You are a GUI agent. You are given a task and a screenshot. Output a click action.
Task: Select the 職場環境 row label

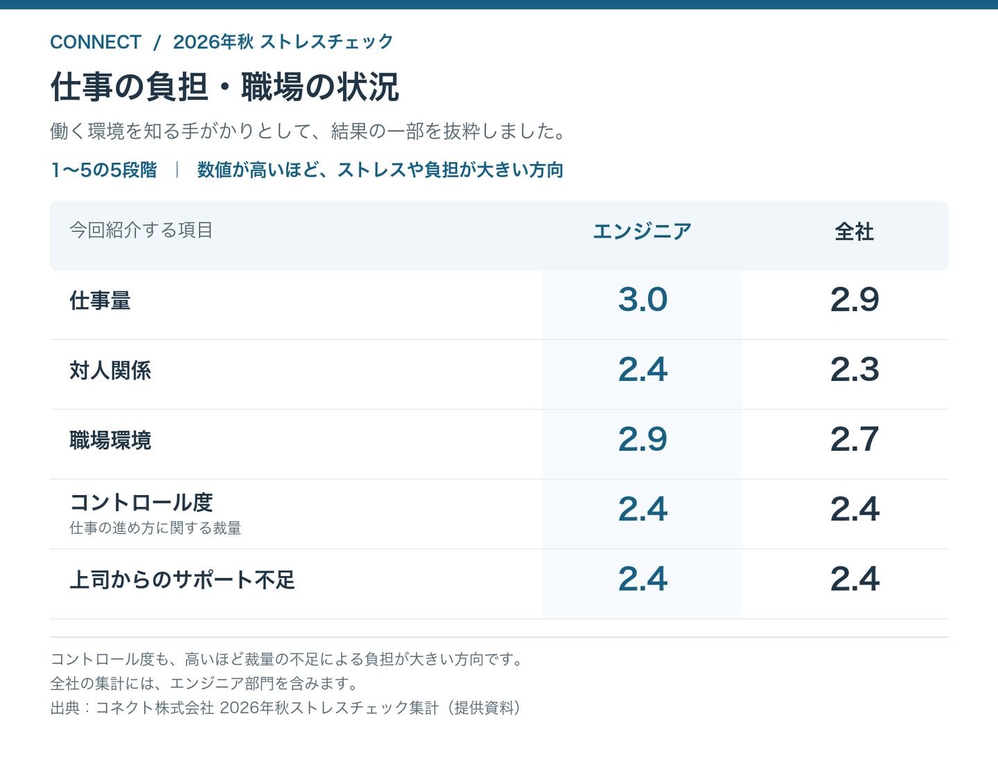tap(110, 440)
